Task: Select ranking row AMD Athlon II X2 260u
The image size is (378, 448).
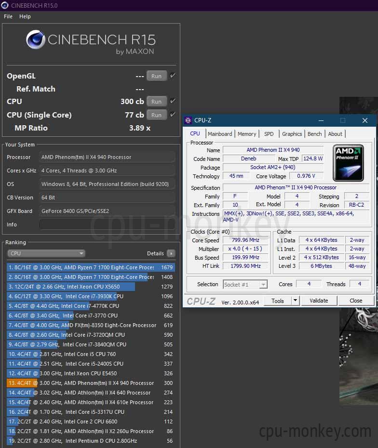Action: [91, 431]
